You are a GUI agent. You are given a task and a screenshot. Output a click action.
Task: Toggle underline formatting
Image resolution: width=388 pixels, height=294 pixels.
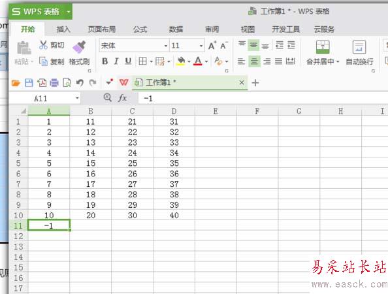pos(128,61)
